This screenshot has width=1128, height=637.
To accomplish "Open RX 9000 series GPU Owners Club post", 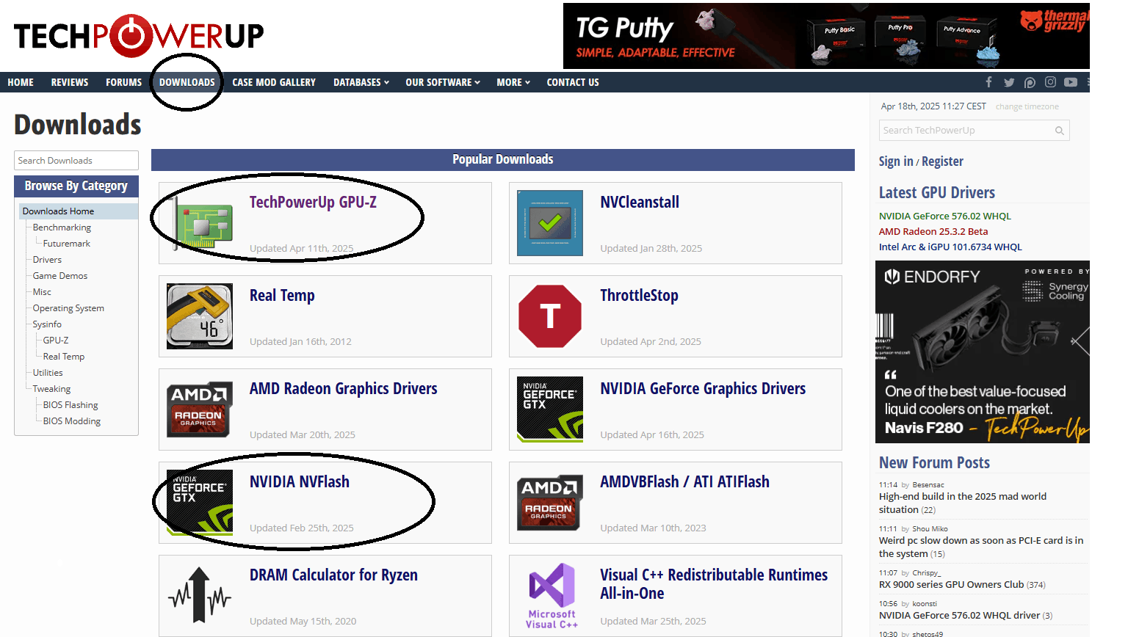I will point(951,584).
